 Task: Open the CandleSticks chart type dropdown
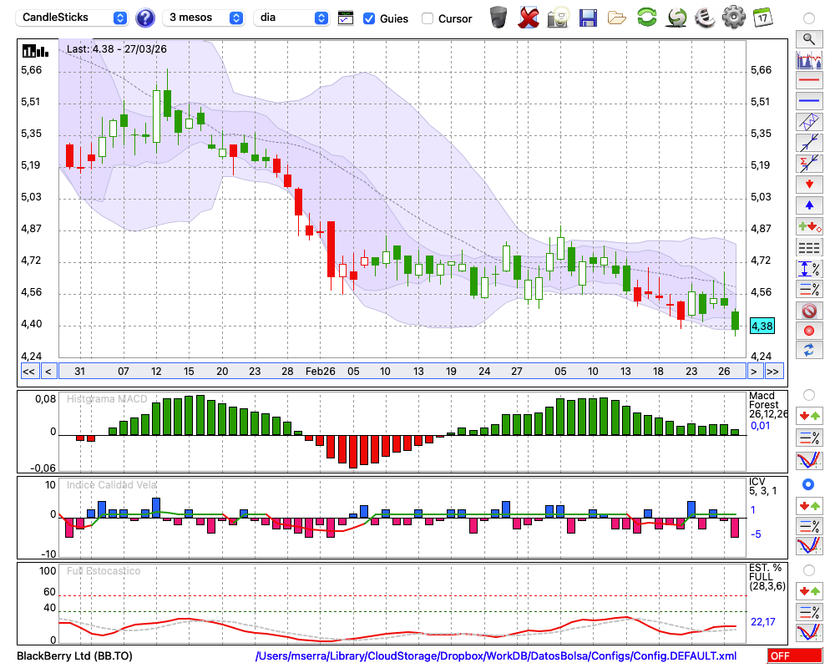(x=71, y=18)
